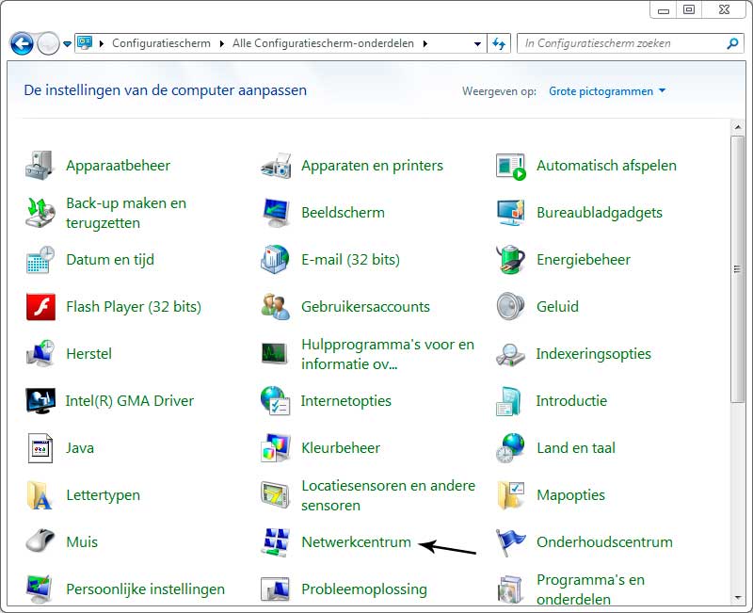Open the recent pages dropdown next to Forward
Image resolution: width=753 pixels, height=613 pixels.
coord(67,44)
